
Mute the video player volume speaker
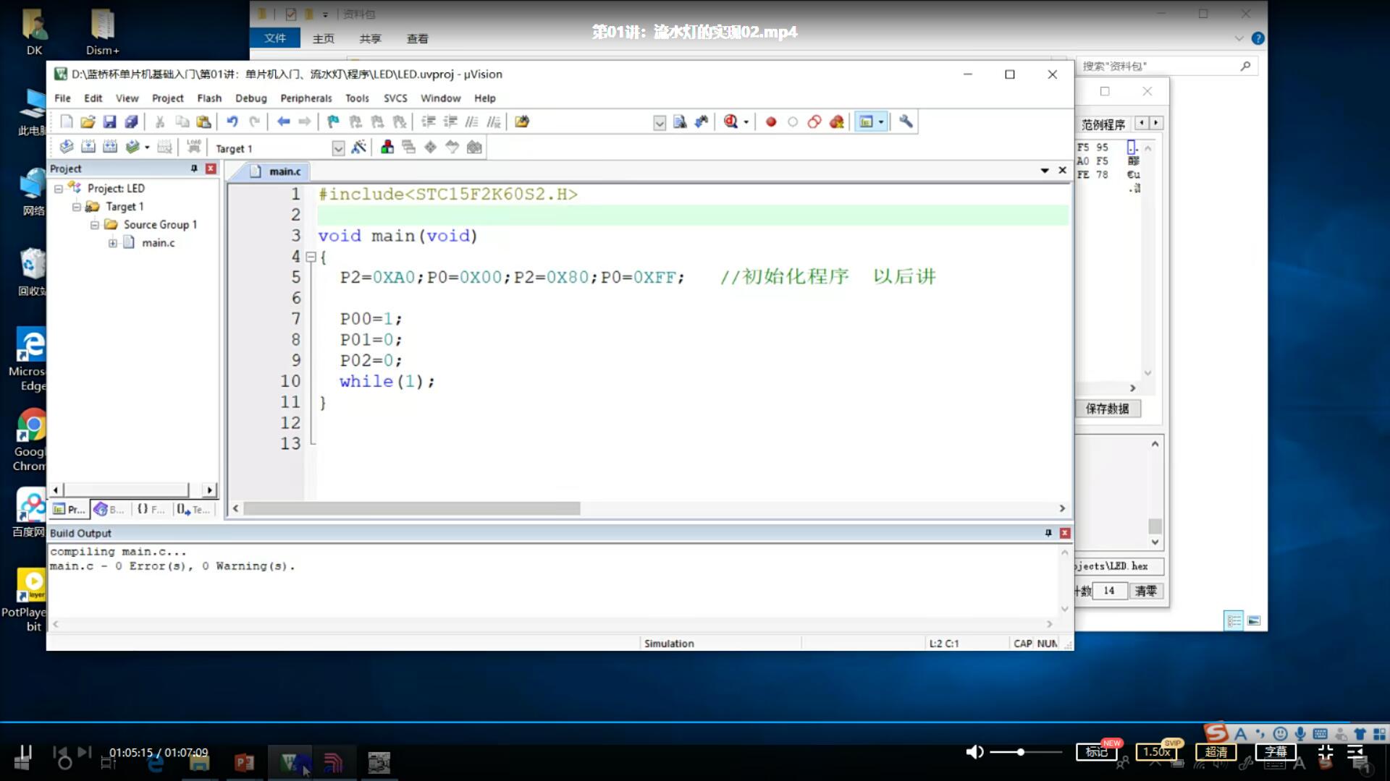coord(974,752)
